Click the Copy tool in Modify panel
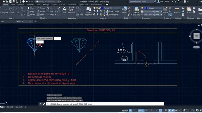 click(x=31, y=11)
